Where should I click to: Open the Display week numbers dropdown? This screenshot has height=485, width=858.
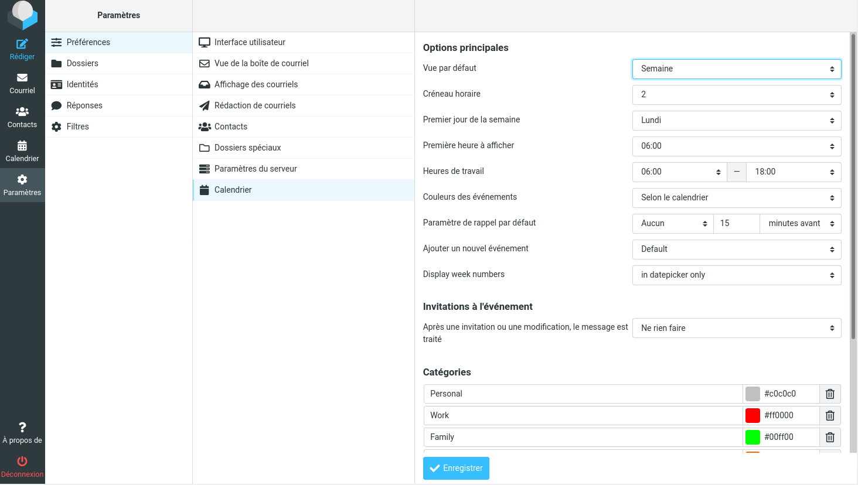(x=737, y=275)
